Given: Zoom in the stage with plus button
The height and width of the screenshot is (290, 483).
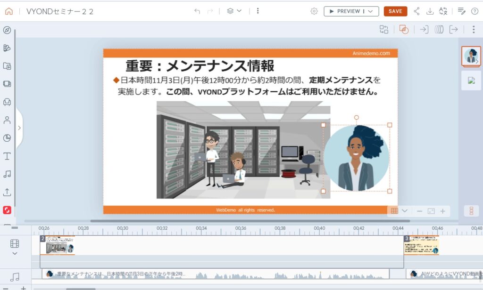Looking at the screenshot, I should pos(442,211).
